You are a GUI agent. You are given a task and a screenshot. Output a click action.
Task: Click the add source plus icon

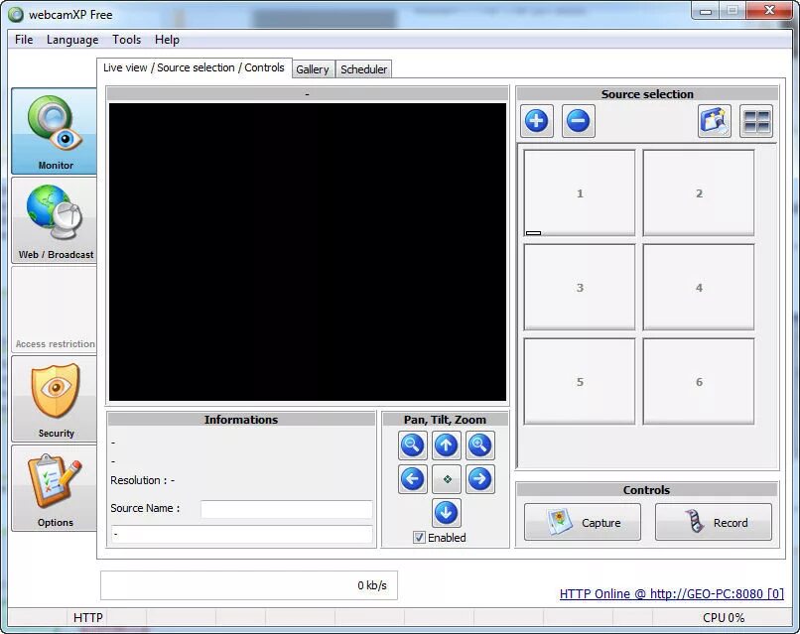(537, 121)
